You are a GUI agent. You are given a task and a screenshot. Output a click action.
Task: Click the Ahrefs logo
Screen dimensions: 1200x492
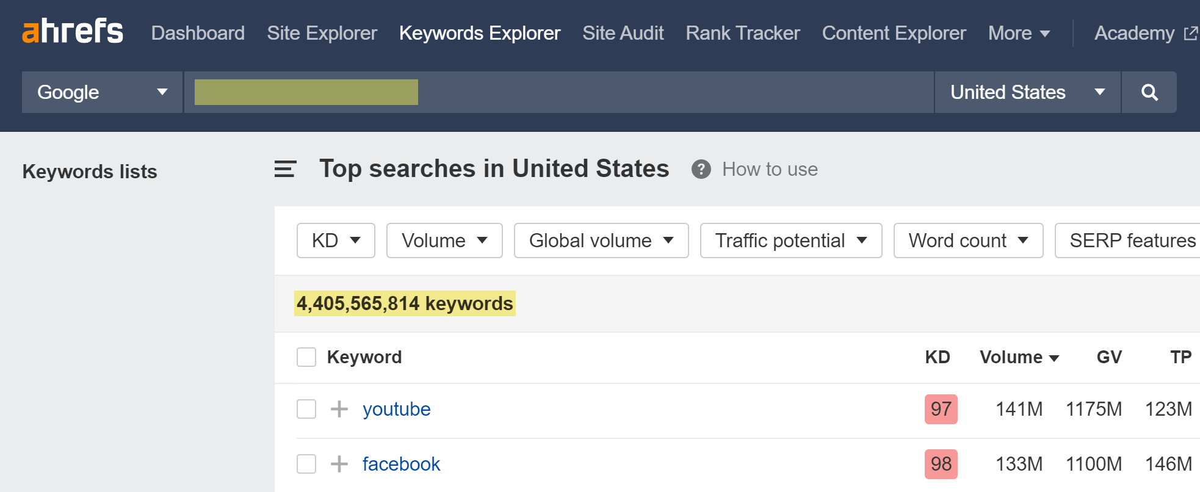[x=73, y=31]
